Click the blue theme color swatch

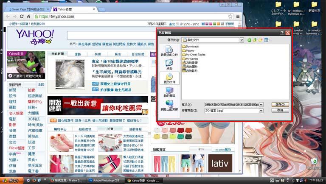click(x=203, y=24)
